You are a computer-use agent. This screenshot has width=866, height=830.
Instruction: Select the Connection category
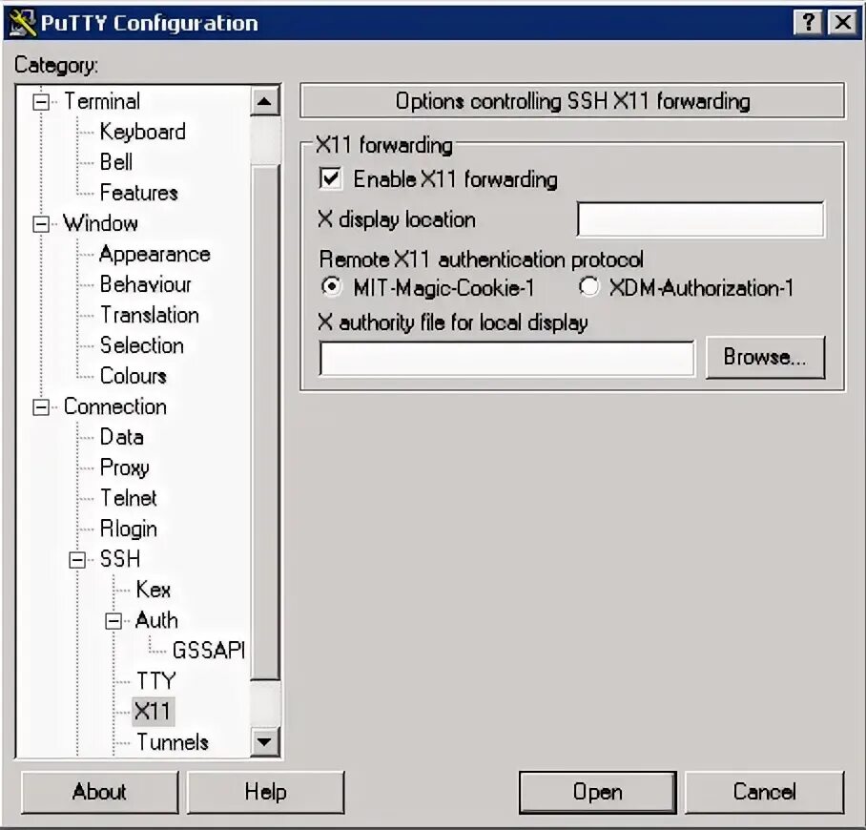click(x=114, y=406)
